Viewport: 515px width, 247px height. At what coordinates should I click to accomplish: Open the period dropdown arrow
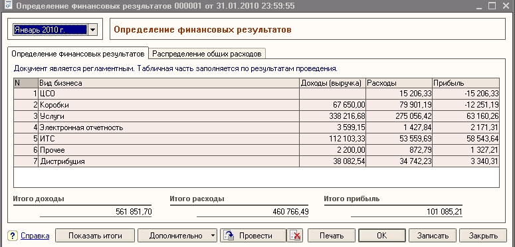(92, 30)
